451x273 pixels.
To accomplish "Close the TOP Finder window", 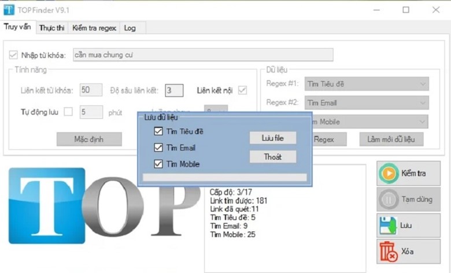I will point(436,10).
